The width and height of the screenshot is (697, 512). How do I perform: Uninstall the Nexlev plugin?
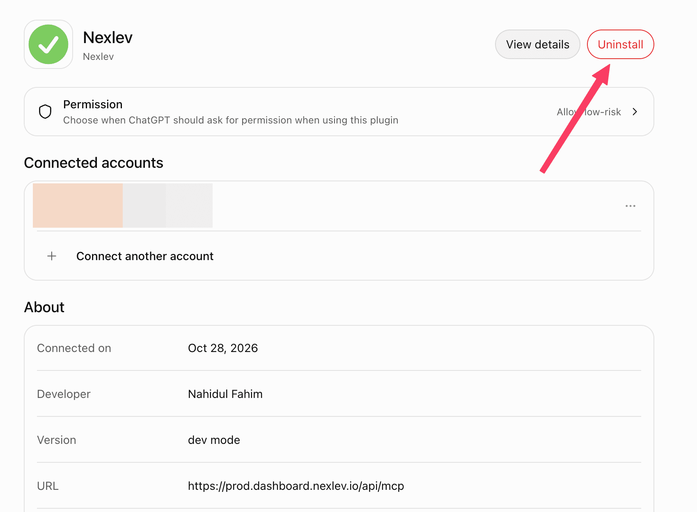(x=620, y=44)
